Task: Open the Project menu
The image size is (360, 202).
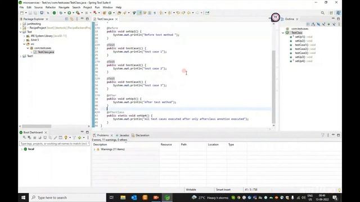Action: 88,7
